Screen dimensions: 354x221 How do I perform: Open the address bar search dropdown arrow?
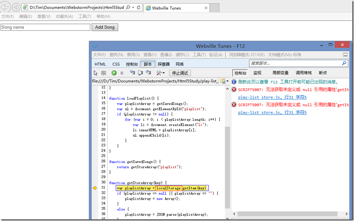tap(133, 8)
